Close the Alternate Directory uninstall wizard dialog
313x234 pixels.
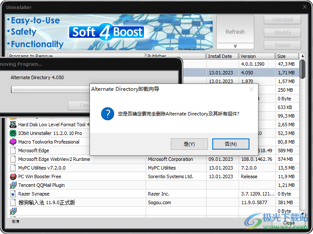(x=252, y=89)
